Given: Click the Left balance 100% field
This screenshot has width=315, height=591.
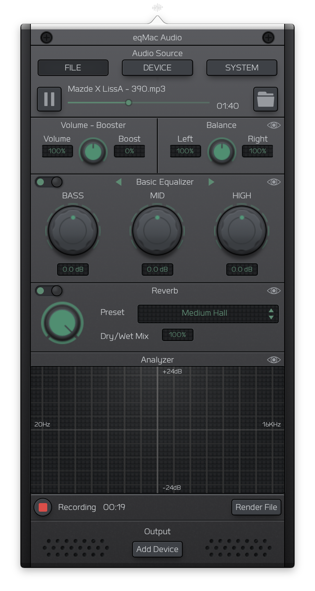Looking at the screenshot, I should 185,151.
